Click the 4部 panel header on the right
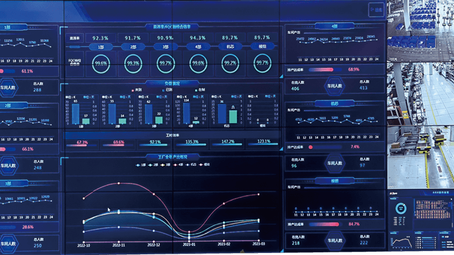The width and height of the screenshot is (454, 255). coord(334,27)
